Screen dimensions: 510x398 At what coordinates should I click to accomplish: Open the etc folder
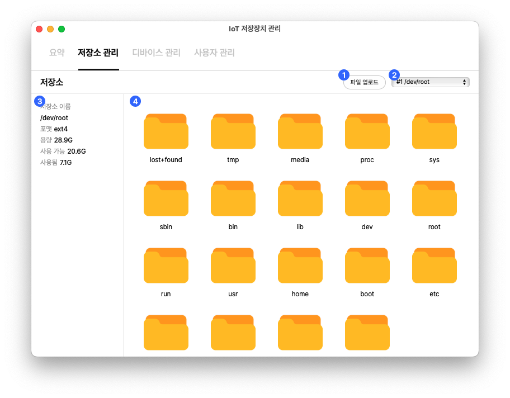(434, 266)
